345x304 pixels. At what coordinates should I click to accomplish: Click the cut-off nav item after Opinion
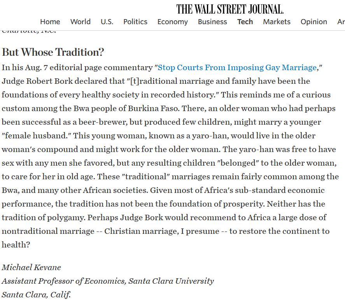[341, 22]
